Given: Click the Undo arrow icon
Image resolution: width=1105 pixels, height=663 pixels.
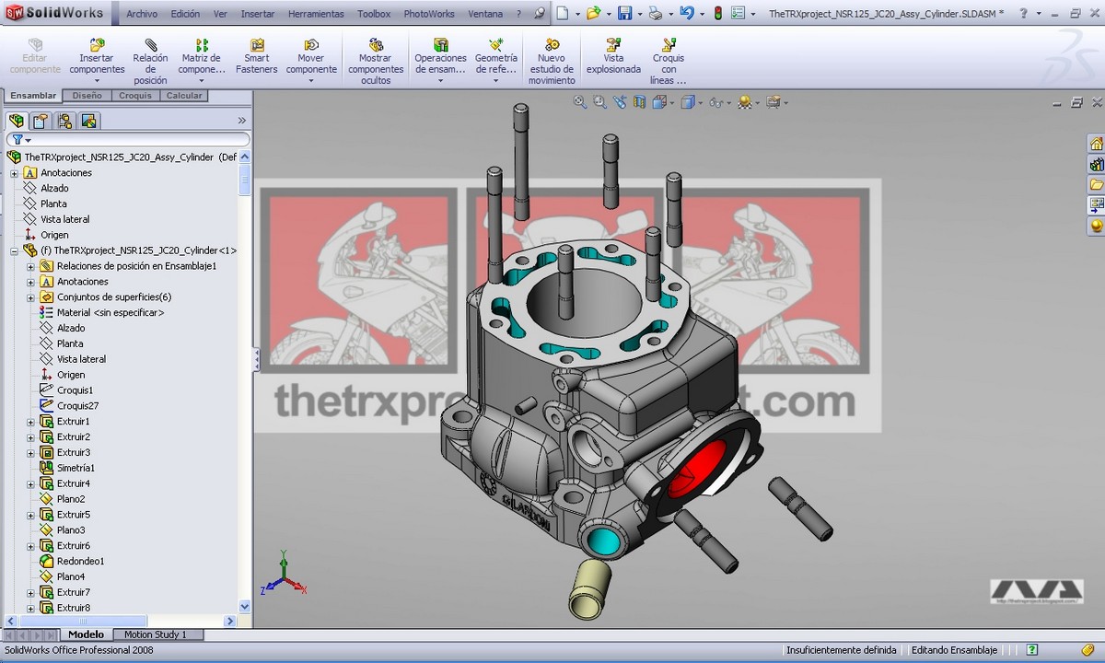Looking at the screenshot, I should pyautogui.click(x=687, y=14).
